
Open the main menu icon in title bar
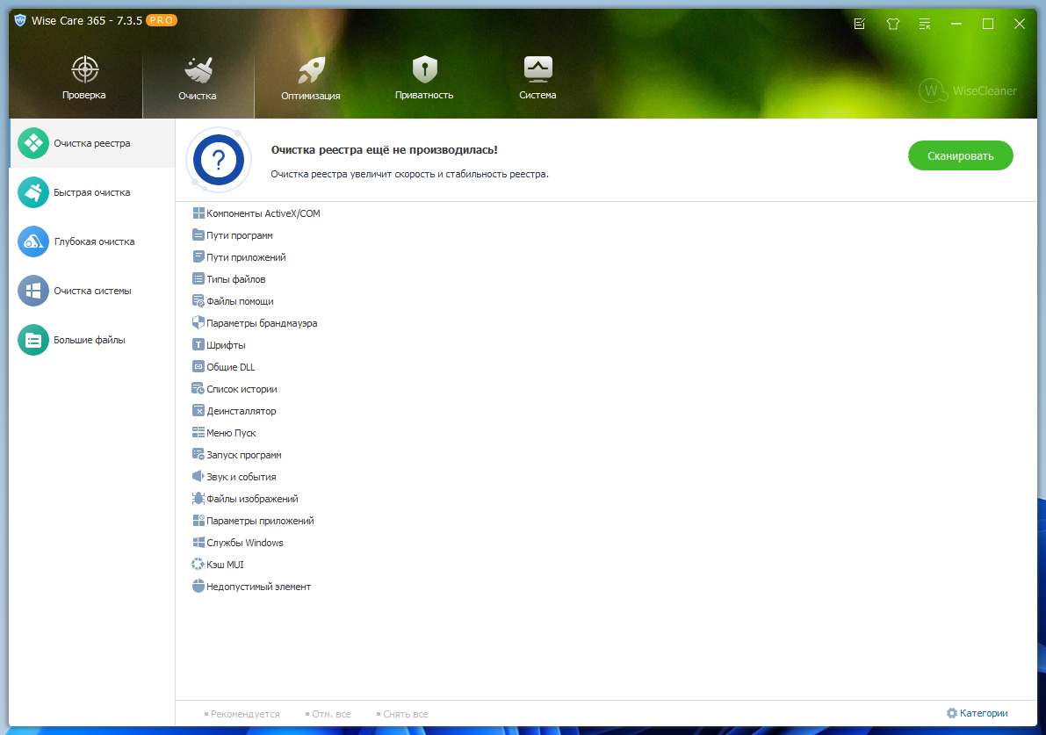click(x=925, y=24)
